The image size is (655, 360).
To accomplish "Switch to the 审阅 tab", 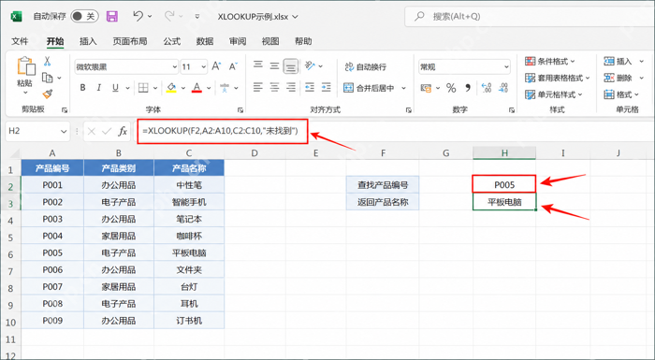I will (238, 41).
